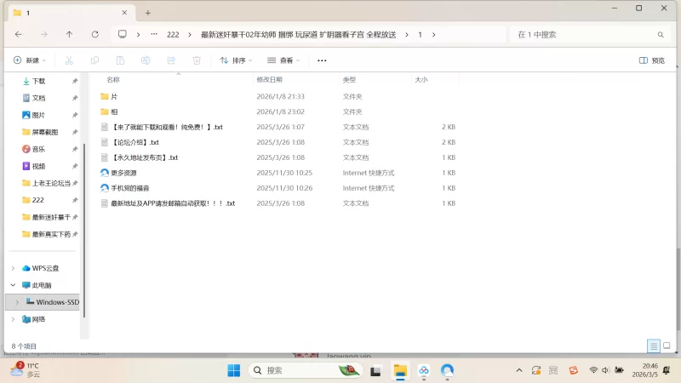Expand the 此电脑 tree node
This screenshot has height=383, width=681.
pyautogui.click(x=13, y=285)
